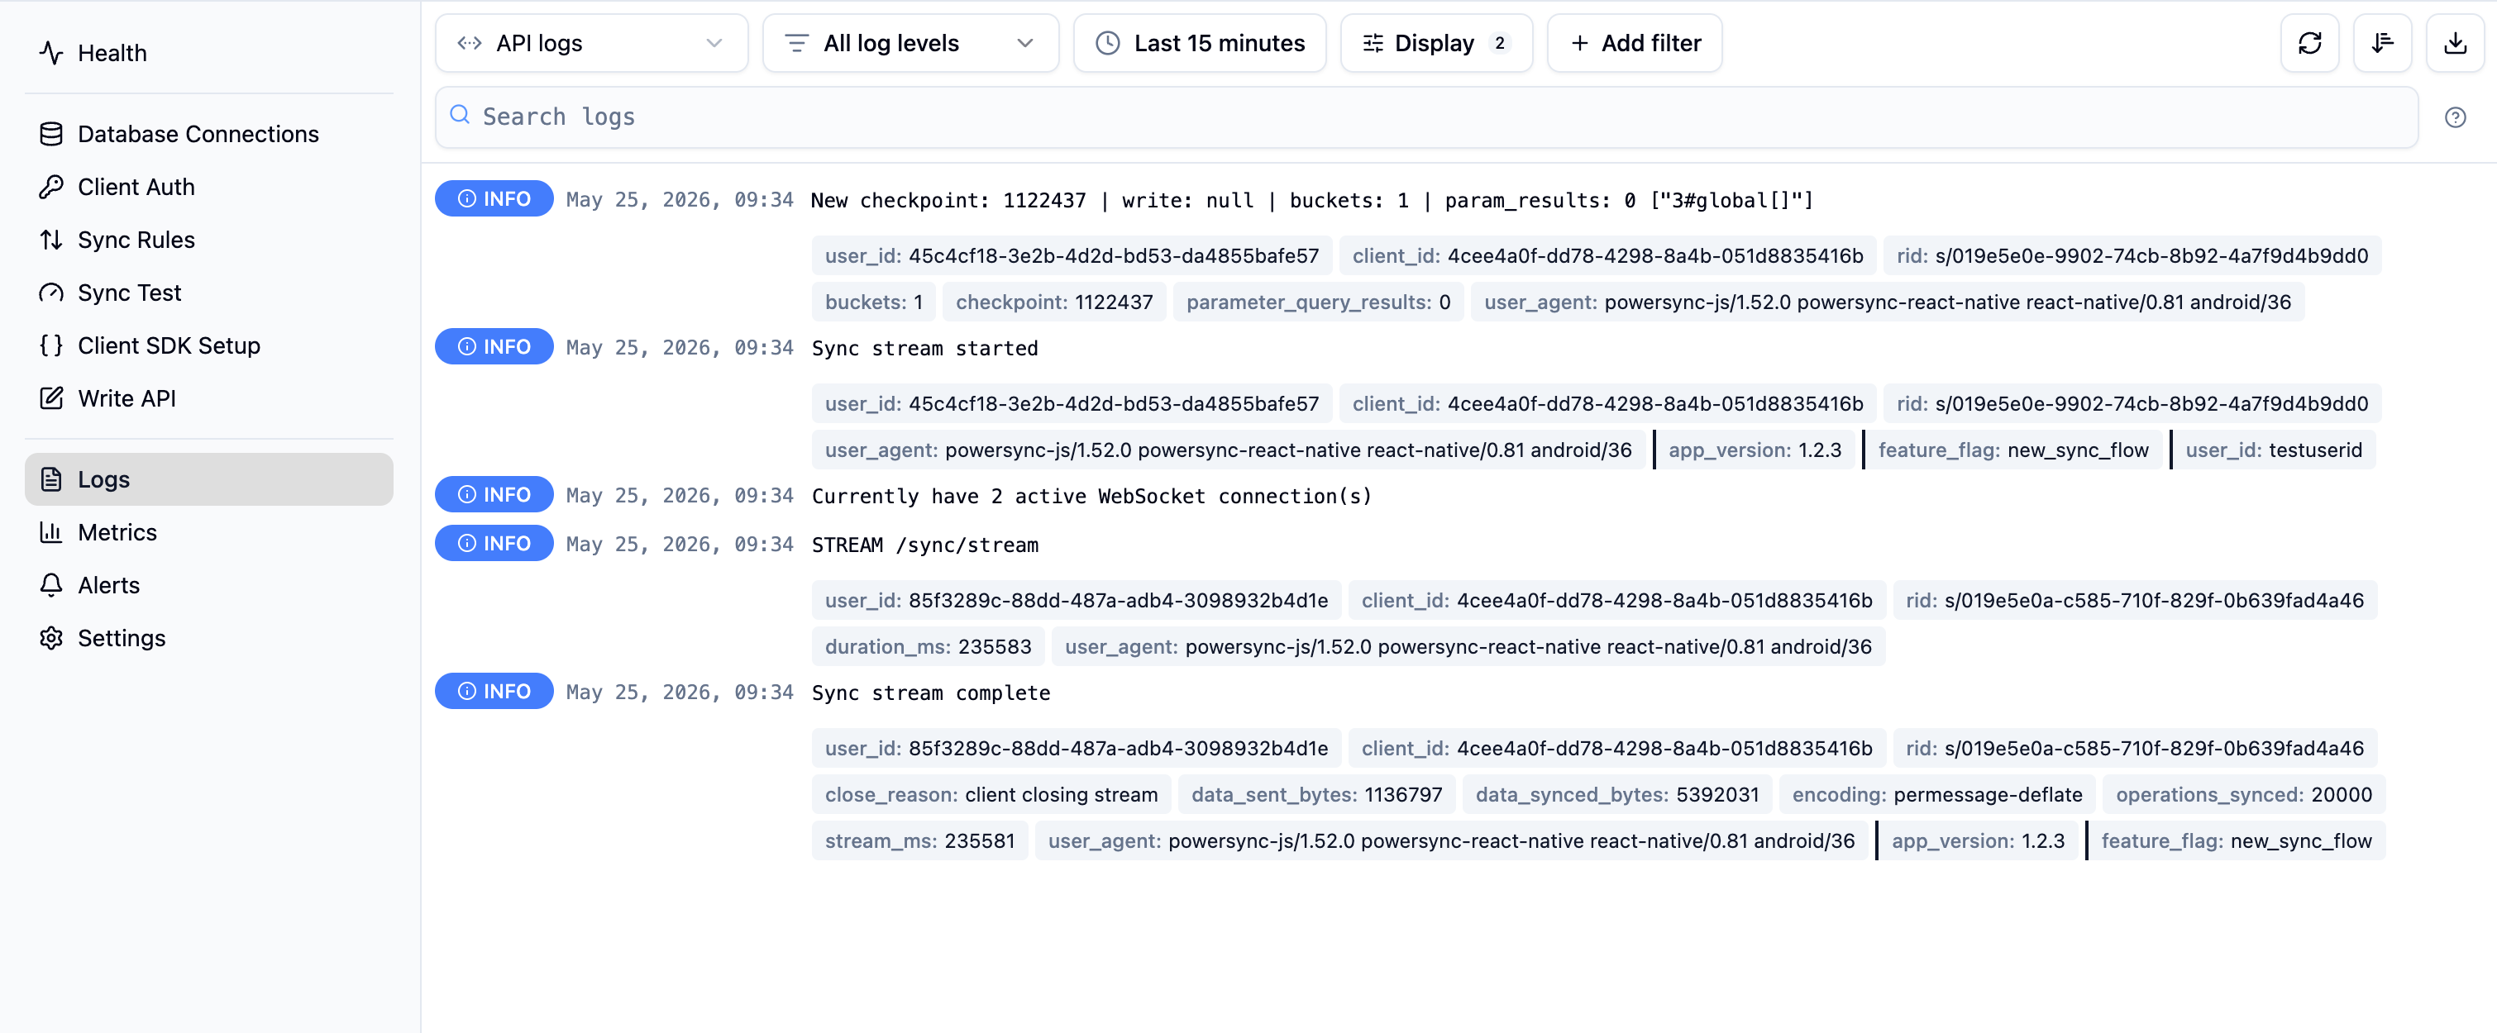Screen dimensions: 2497x1033
Task: Open the Metrics page
Action: (x=208, y=532)
